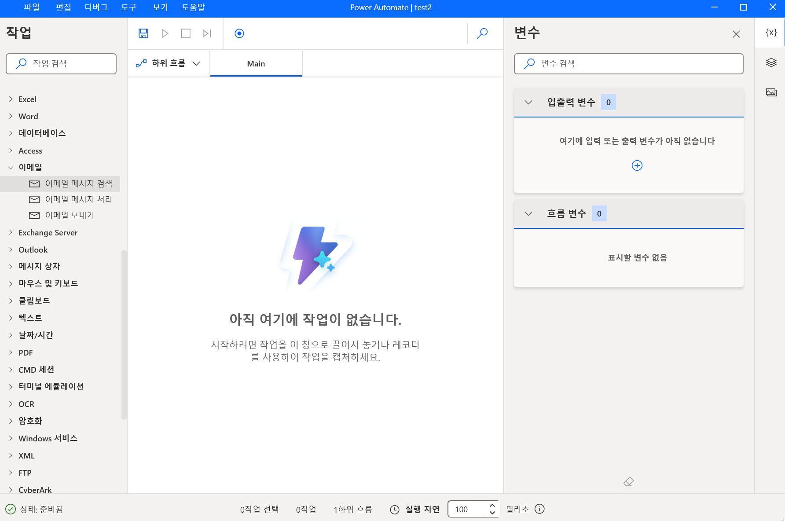The width and height of the screenshot is (785, 521).
Task: Collapse the 흐름 변수 section
Action: (x=528, y=214)
